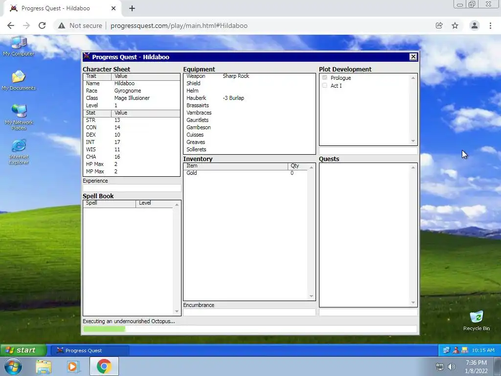The image size is (501, 376).
Task: Click the browser back arrow
Action: click(11, 25)
